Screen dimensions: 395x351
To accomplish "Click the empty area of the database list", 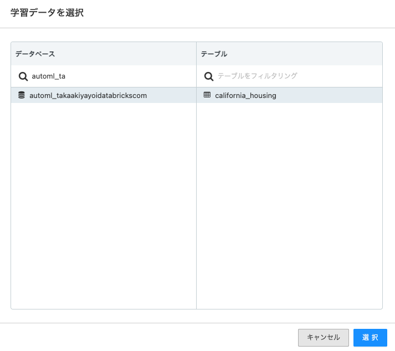I will click(x=104, y=205).
